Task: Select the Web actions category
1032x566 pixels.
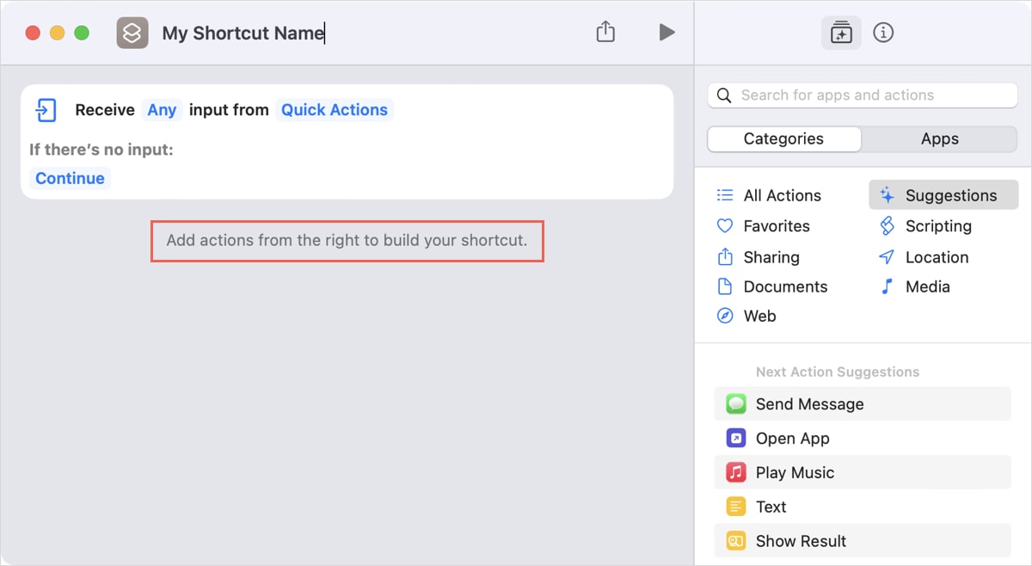Action: click(x=758, y=316)
